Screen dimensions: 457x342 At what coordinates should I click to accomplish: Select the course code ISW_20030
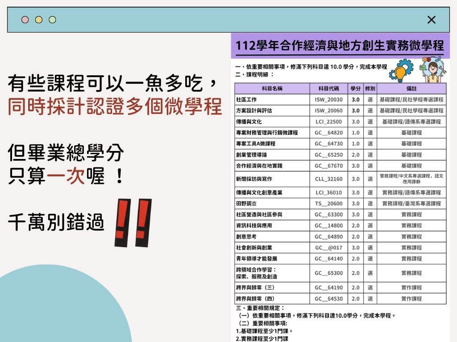[328, 100]
